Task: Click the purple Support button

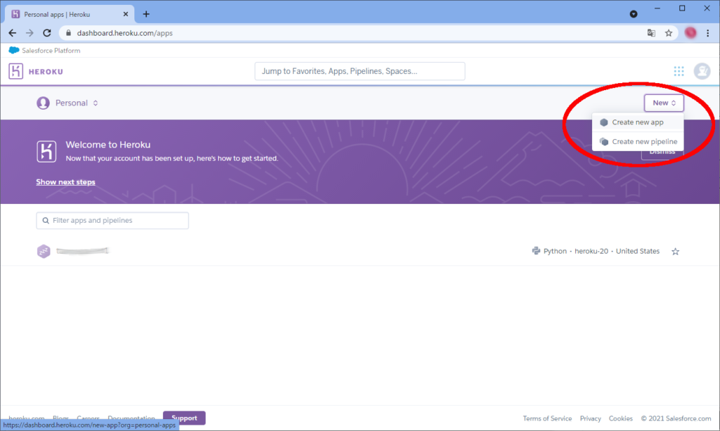Action: pyautogui.click(x=184, y=418)
